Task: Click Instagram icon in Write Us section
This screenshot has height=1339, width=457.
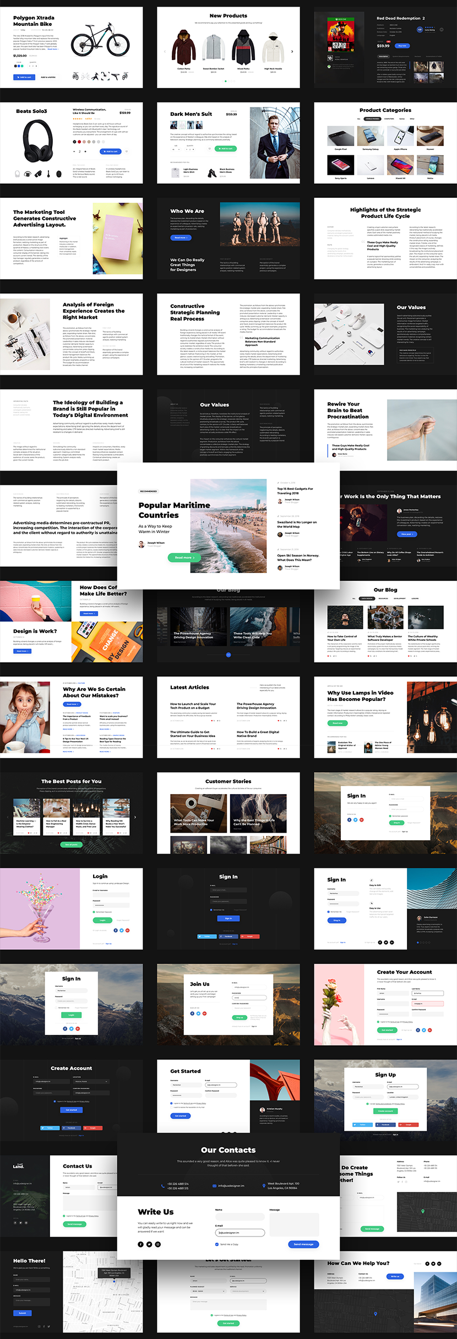Action: [x=157, y=1245]
